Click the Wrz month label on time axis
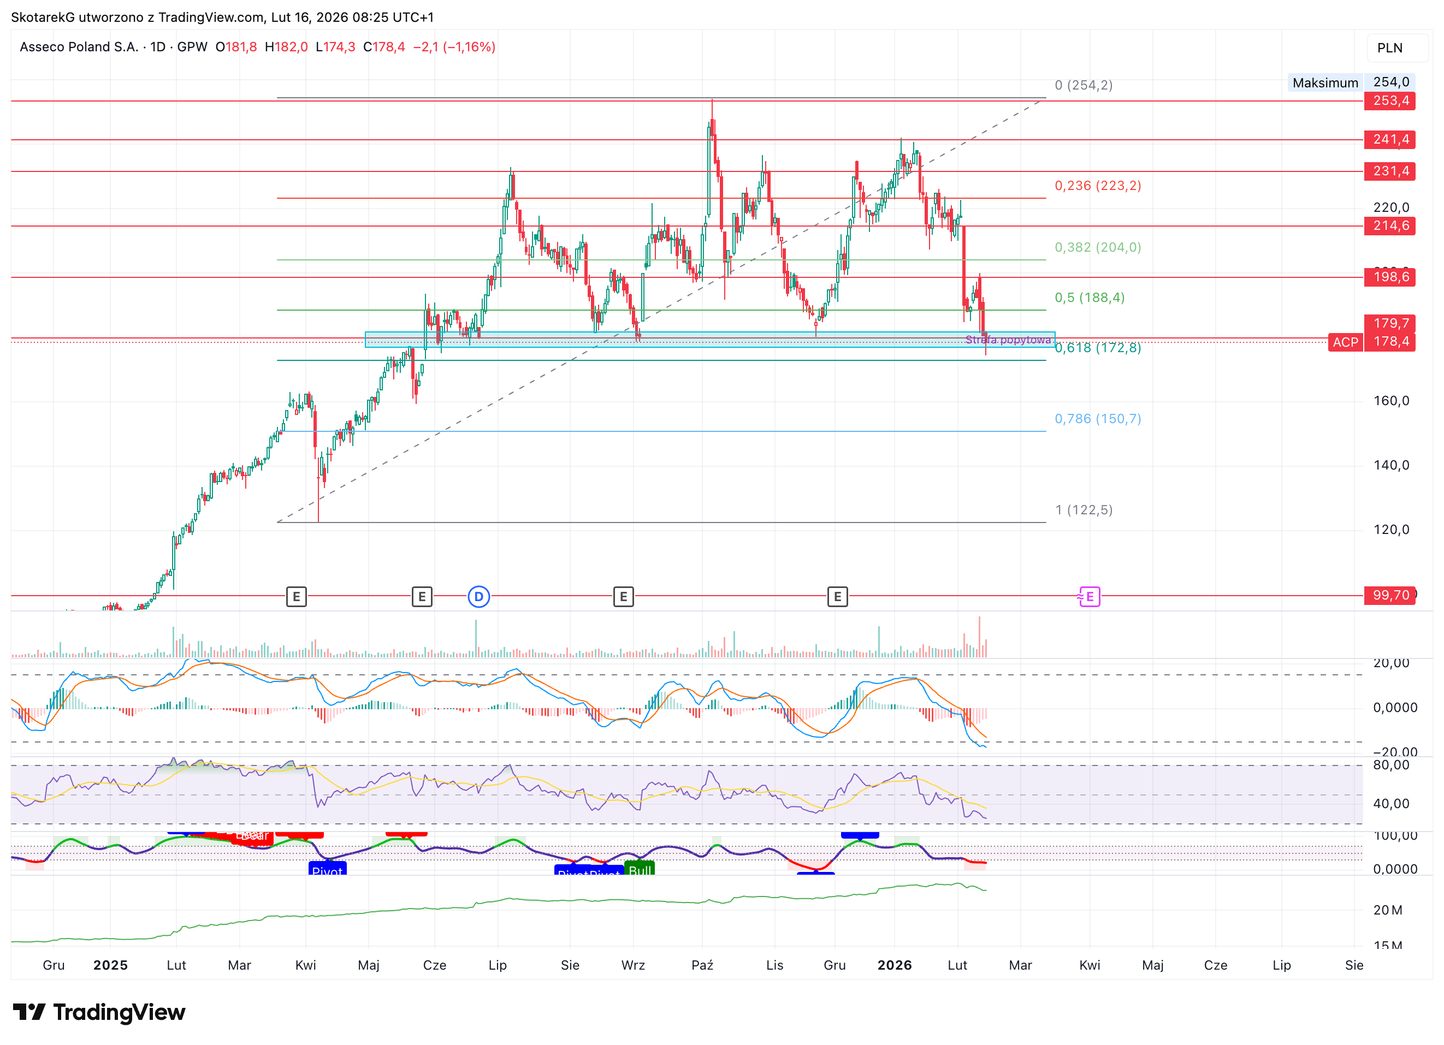1444x1045 pixels. tap(633, 965)
